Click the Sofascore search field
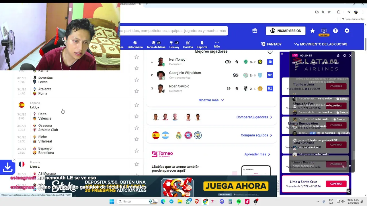367x206 pixels. pos(174,31)
